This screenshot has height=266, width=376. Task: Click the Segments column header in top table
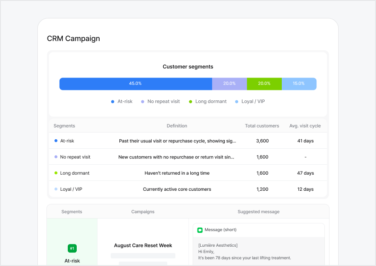64,126
